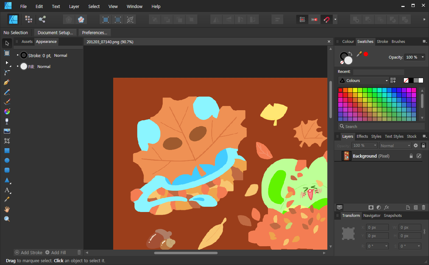Open the layer Opacity 100 % dropdown
429x265 pixels.
click(365, 145)
